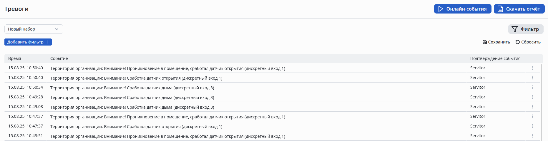Select the 10:47:37 Проникновение в помещение row
This screenshot has height=141, width=548.
pos(167,117)
